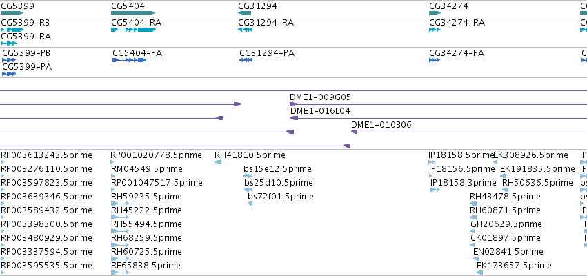Screen dimensions: 587x276
Task: Select the EK173657.5prime EST glyph
Action: [479, 273]
